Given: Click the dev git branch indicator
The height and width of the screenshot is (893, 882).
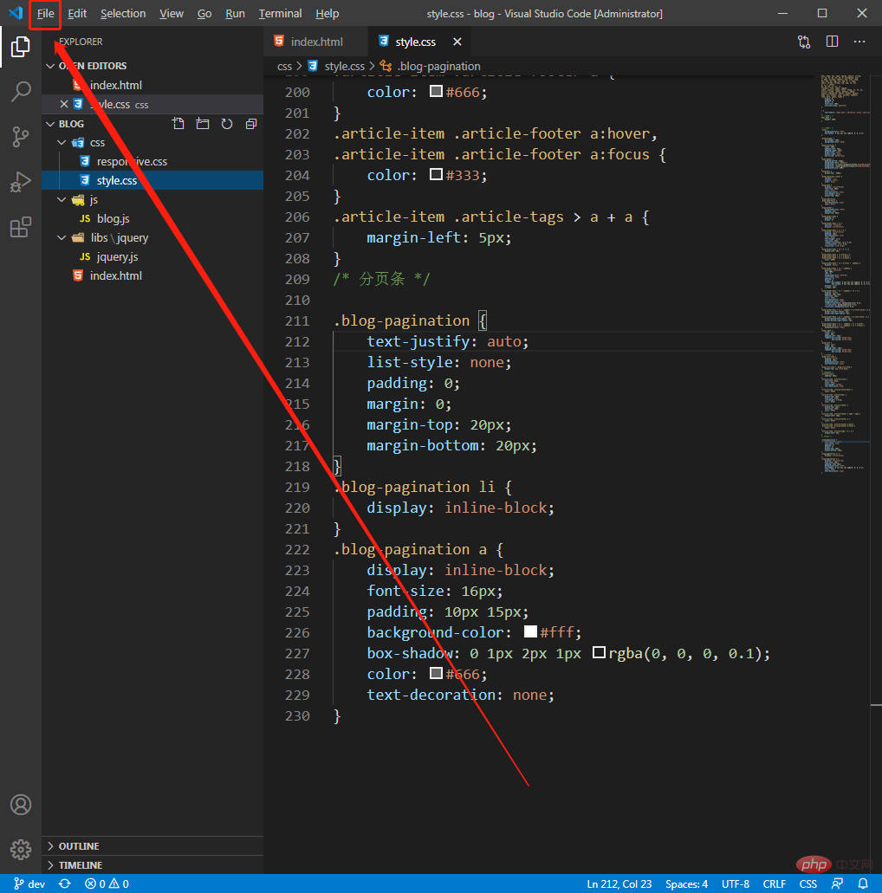Looking at the screenshot, I should click(x=29, y=883).
